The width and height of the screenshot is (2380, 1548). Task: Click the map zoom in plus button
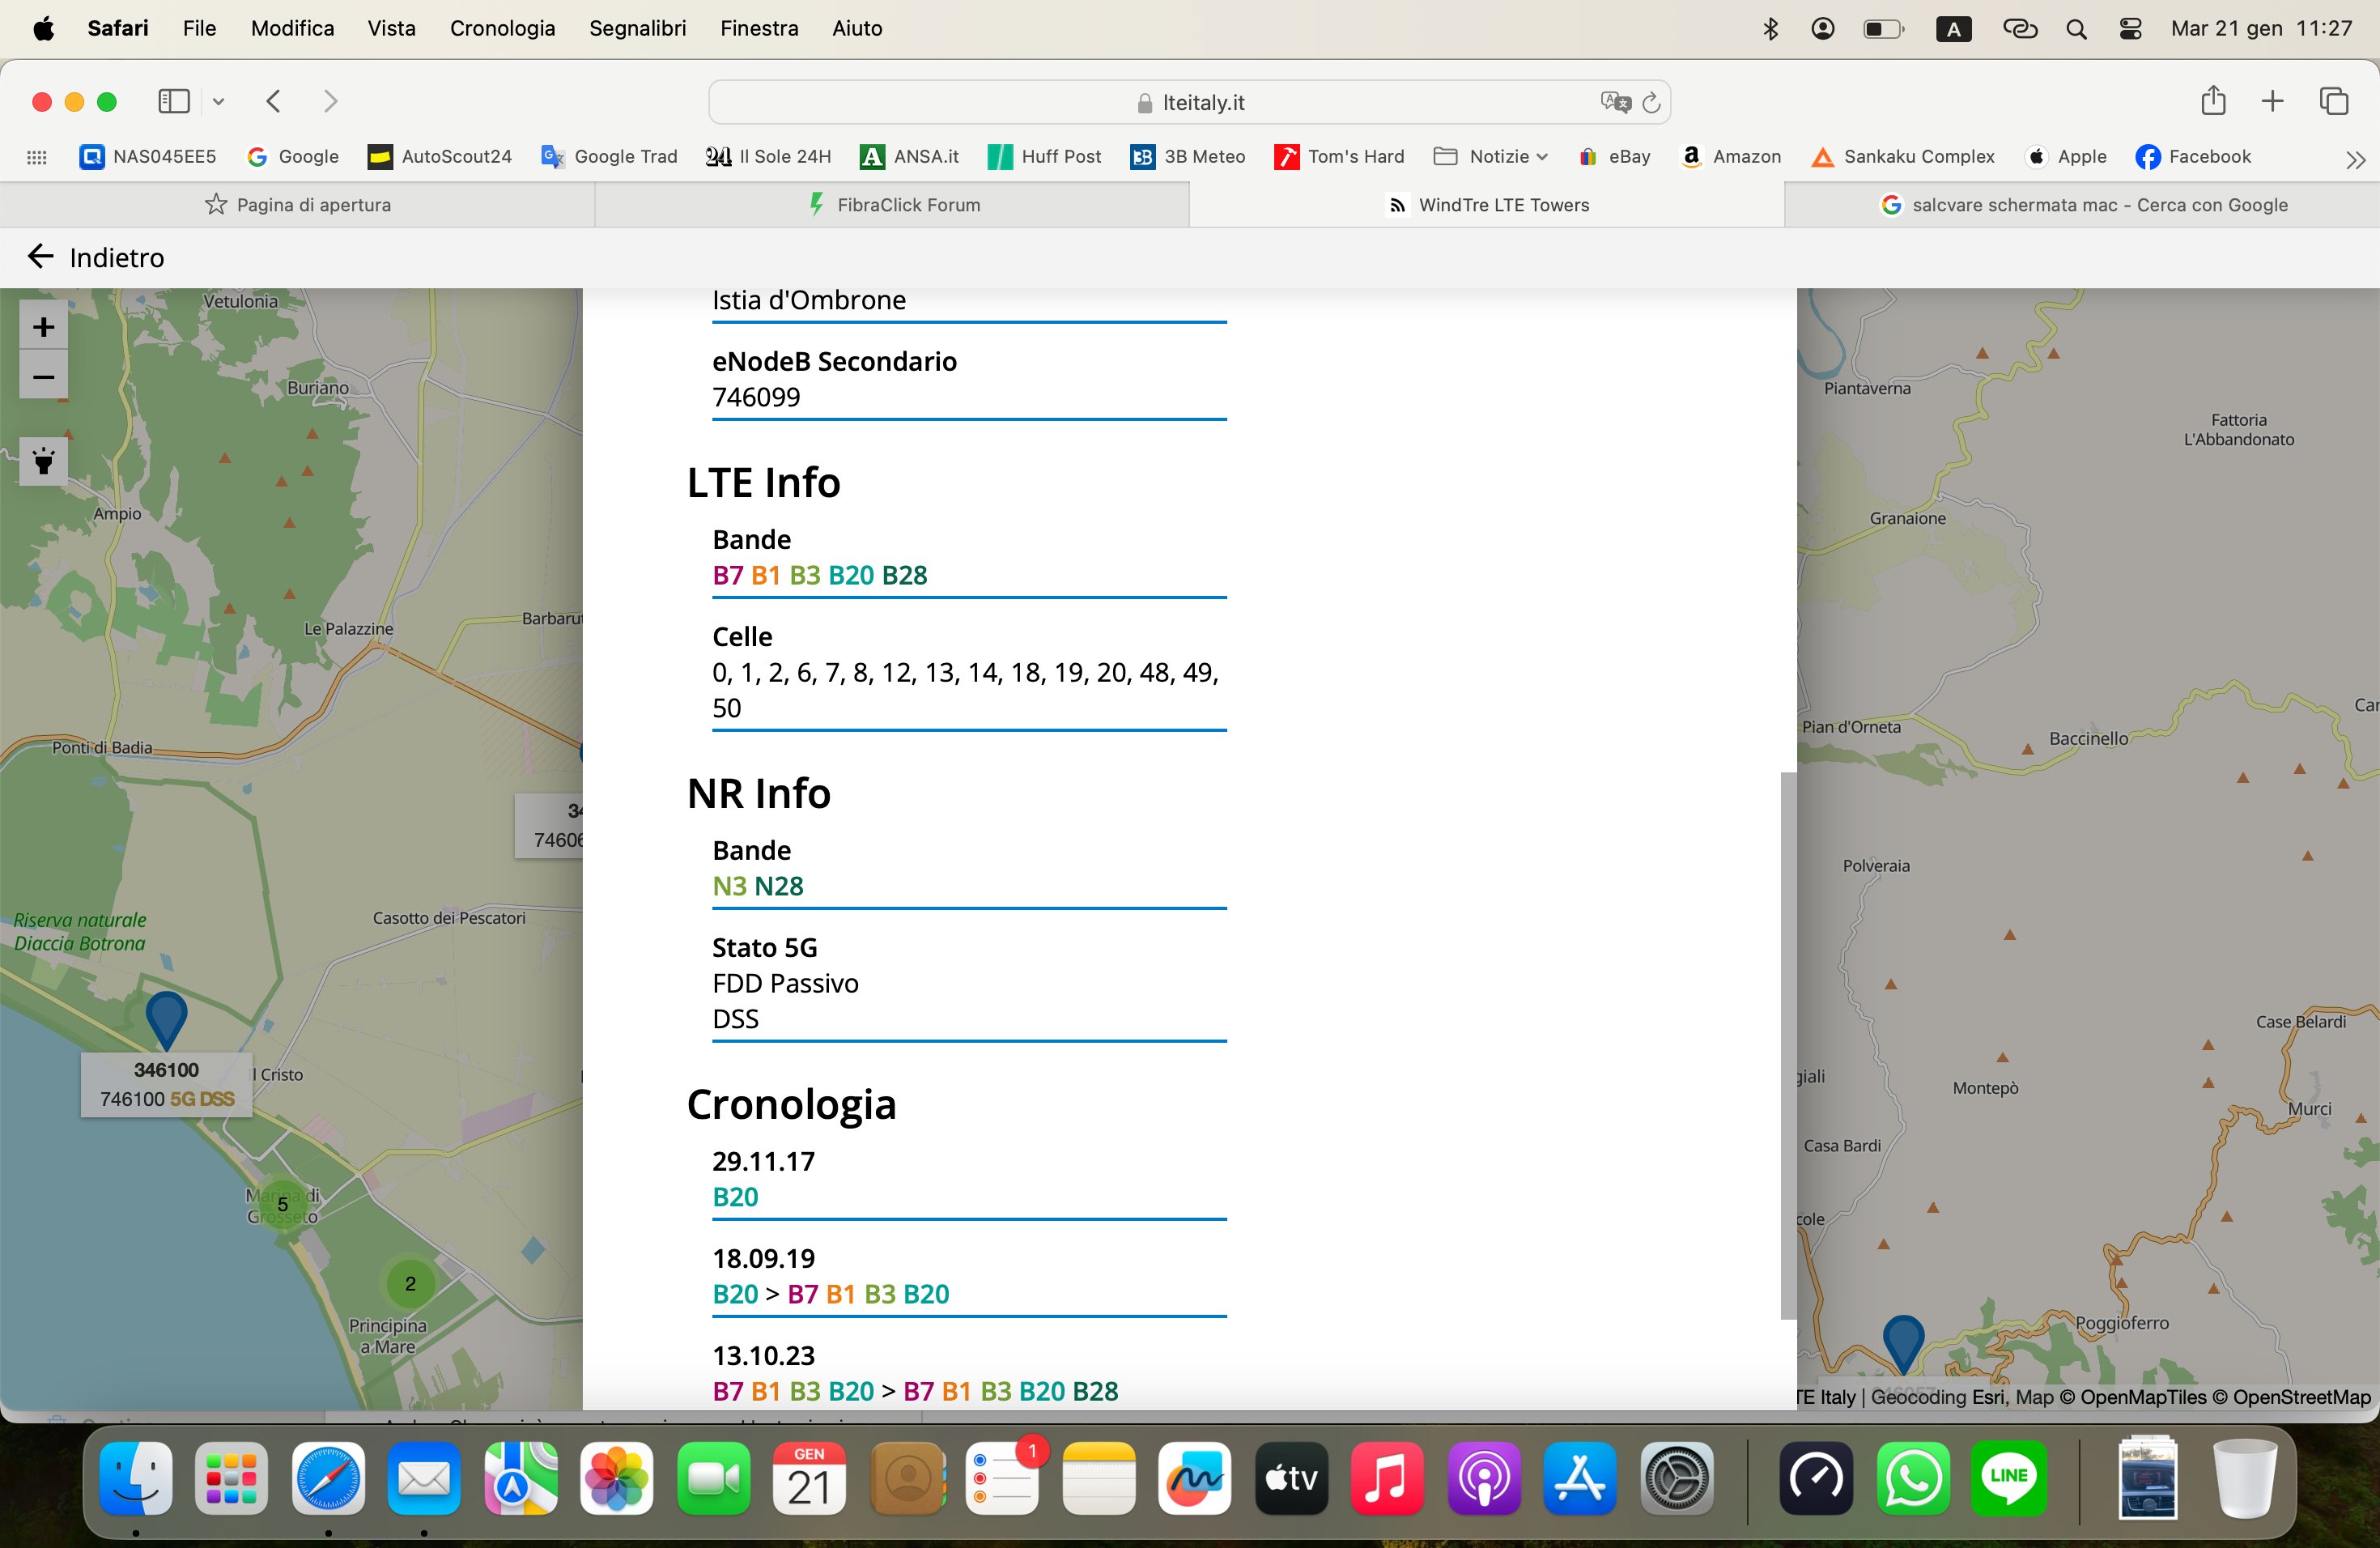pos(43,327)
